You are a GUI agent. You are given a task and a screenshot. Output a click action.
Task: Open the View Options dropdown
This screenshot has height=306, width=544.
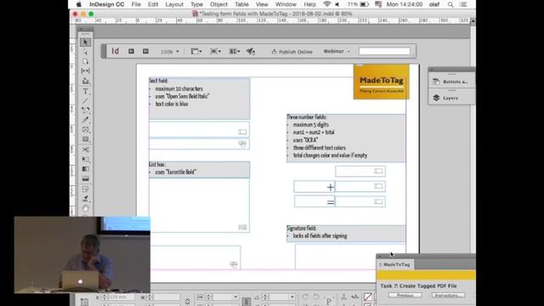pyautogui.click(x=196, y=51)
